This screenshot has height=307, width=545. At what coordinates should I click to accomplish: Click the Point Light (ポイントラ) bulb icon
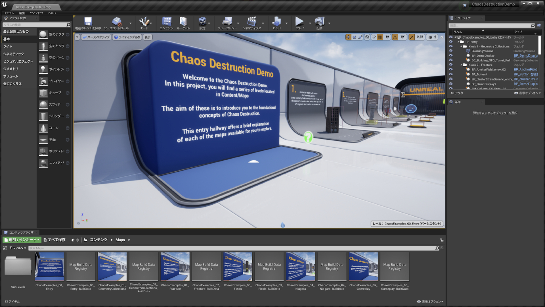coord(43,69)
